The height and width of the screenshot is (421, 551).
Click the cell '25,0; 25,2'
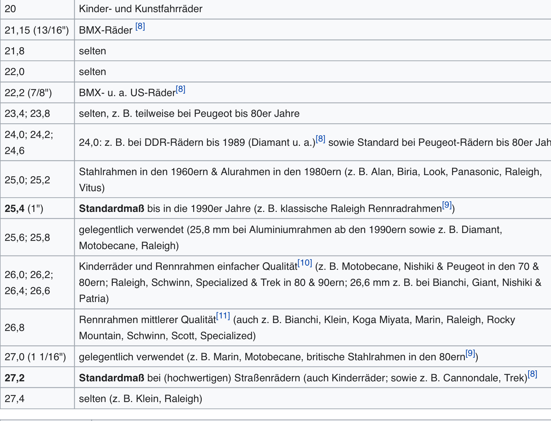(37, 179)
